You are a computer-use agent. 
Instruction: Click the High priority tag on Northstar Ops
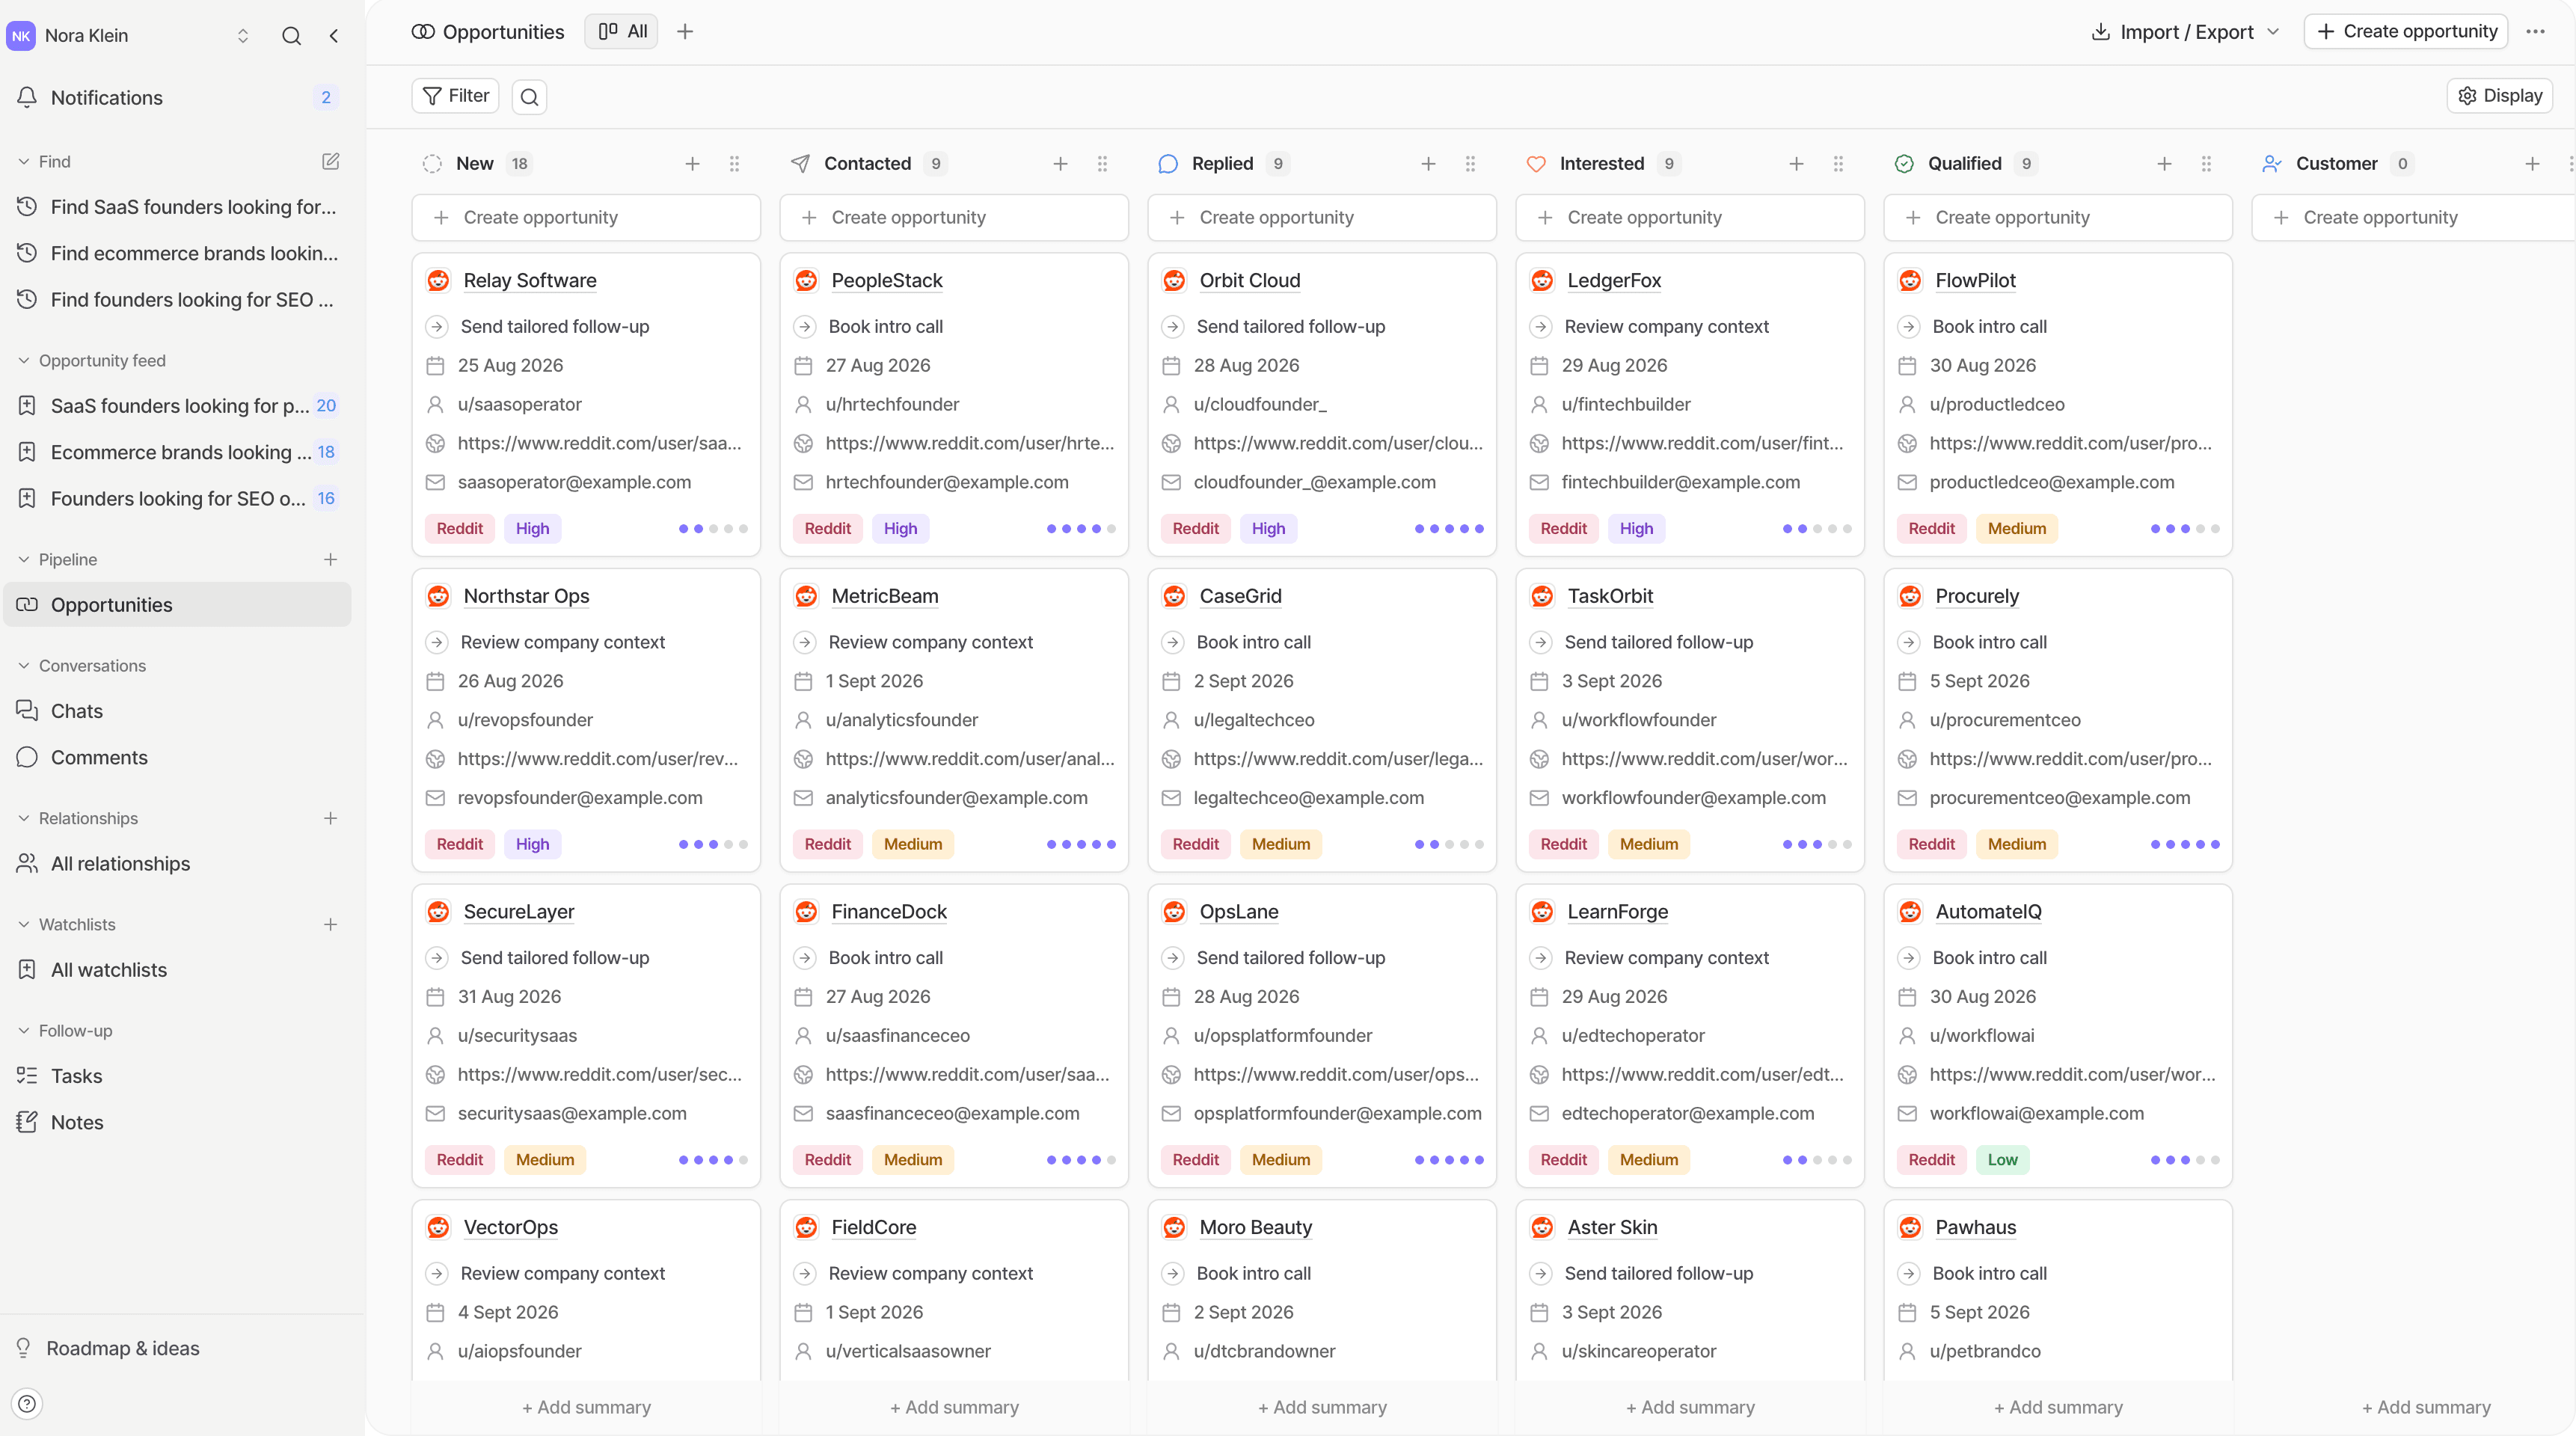pos(532,844)
